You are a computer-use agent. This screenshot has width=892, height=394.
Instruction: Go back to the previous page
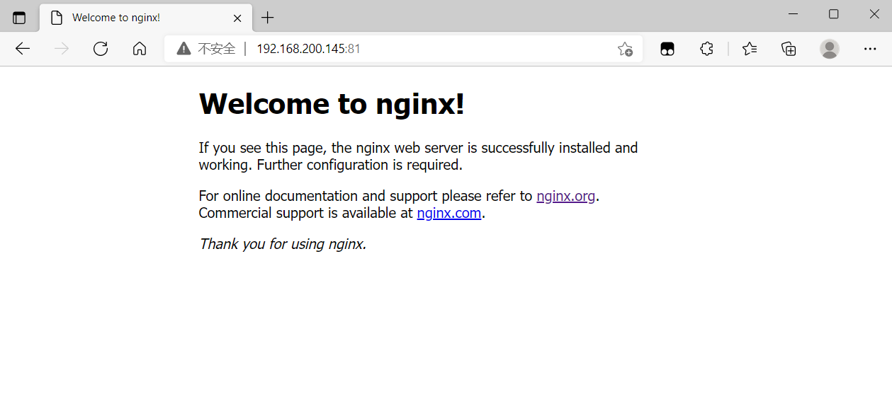23,49
